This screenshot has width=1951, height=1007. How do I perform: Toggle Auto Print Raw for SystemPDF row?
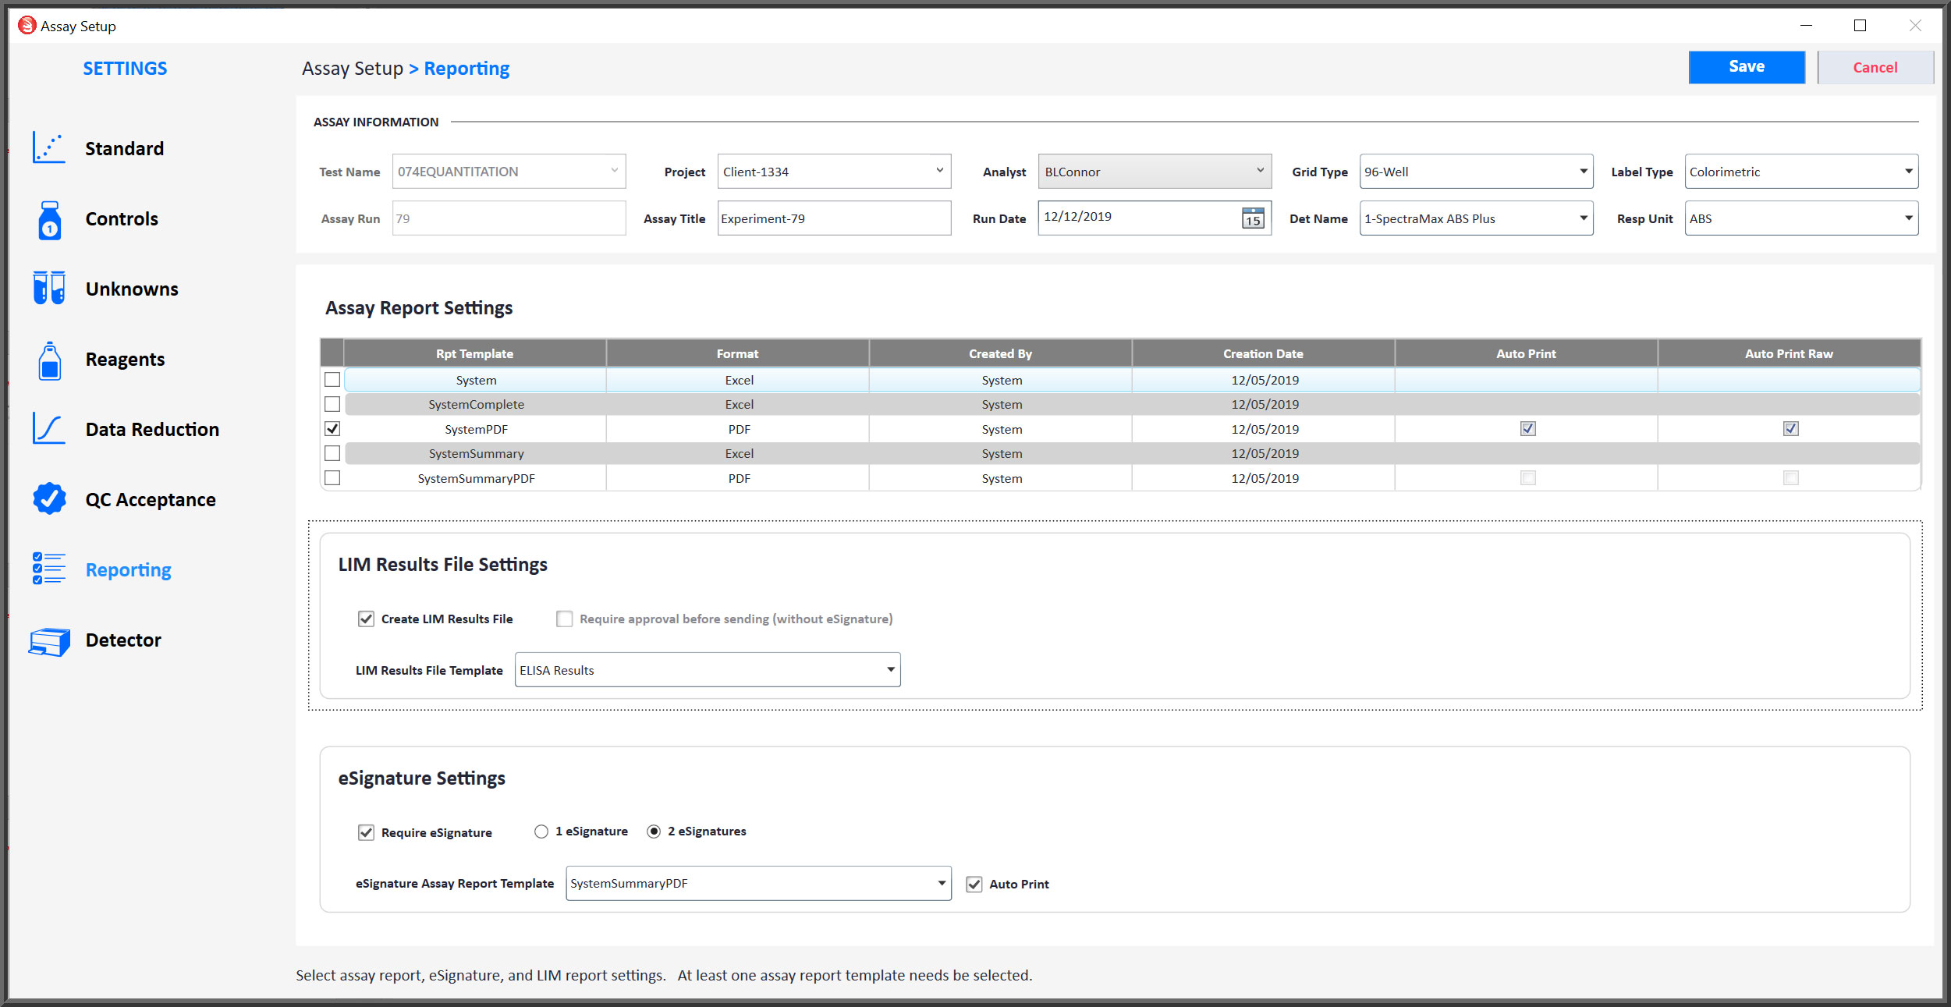tap(1790, 429)
